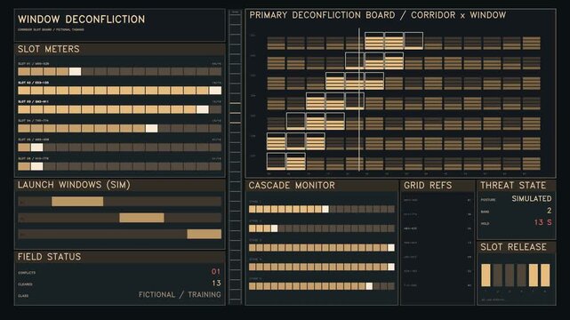This screenshot has height=320, width=570.
Task: Click the red hold value 13 S
Action: 542,222
